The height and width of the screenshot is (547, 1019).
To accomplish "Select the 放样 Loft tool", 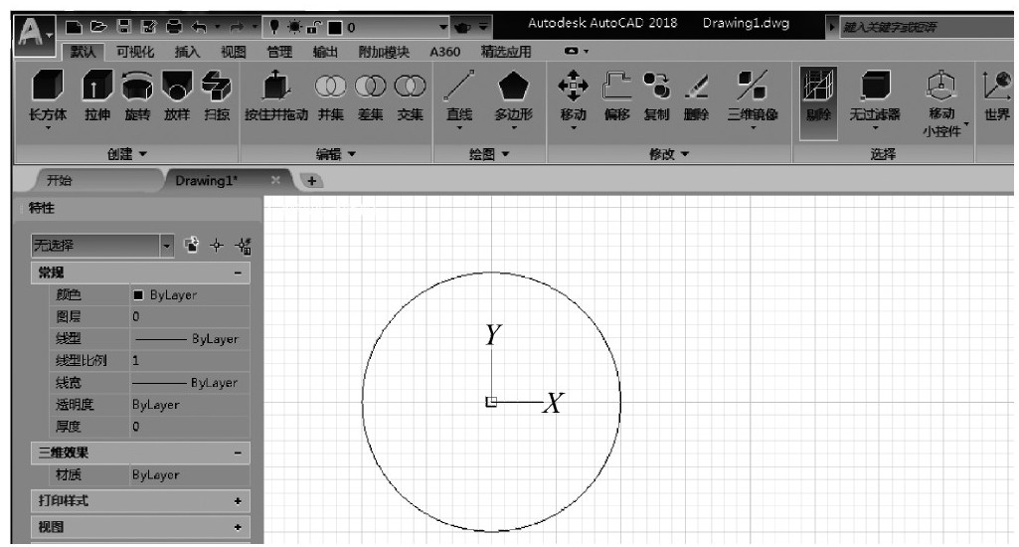I will point(177,96).
